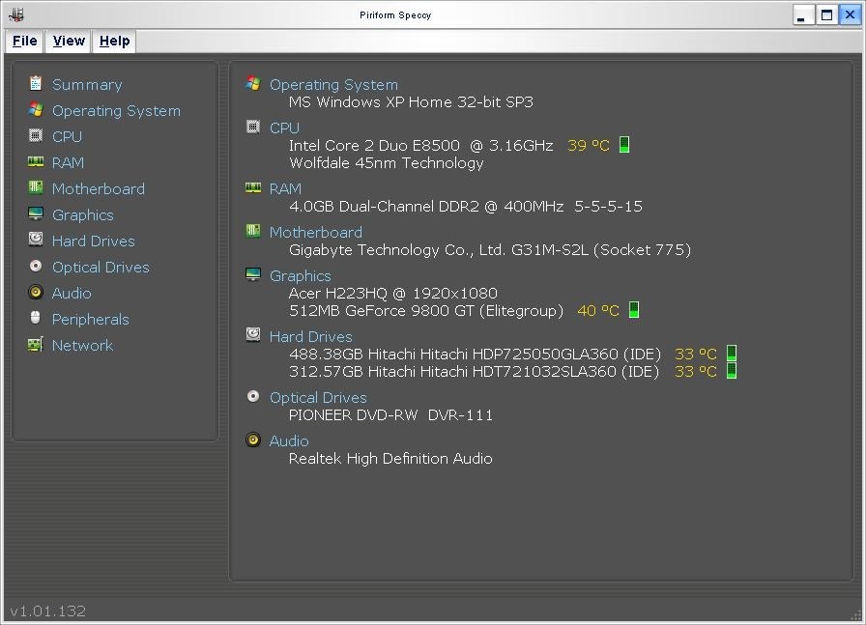The image size is (866, 625).
Task: Click the Peripherals mouse icon in sidebar
Action: pyautogui.click(x=36, y=318)
